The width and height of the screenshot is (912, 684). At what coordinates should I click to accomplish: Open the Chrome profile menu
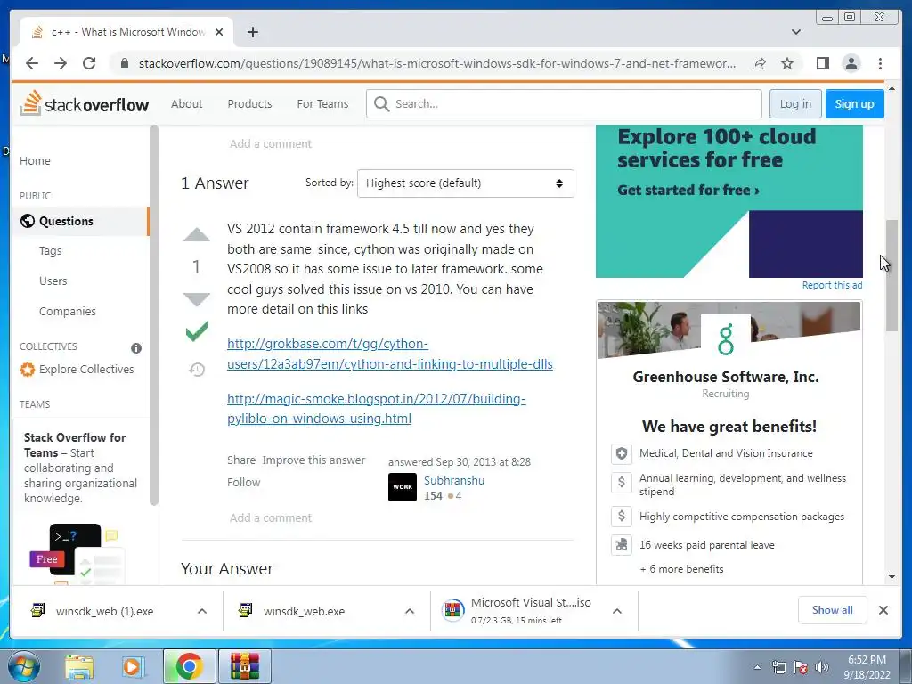[x=851, y=63]
